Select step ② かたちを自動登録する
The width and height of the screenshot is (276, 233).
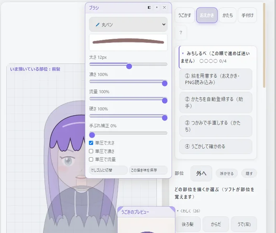pyautogui.click(x=216, y=103)
